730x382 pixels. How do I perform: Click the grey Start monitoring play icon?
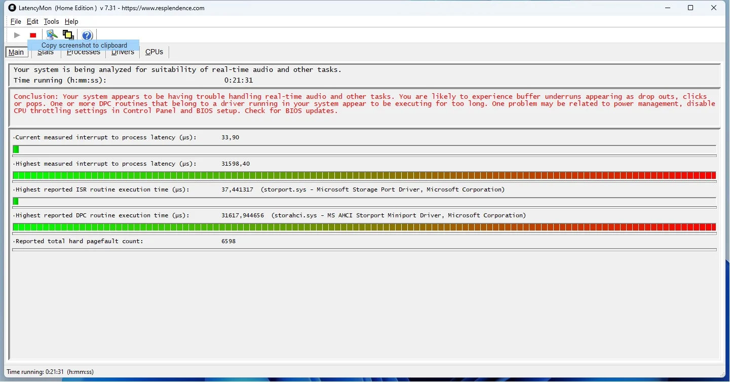point(17,35)
